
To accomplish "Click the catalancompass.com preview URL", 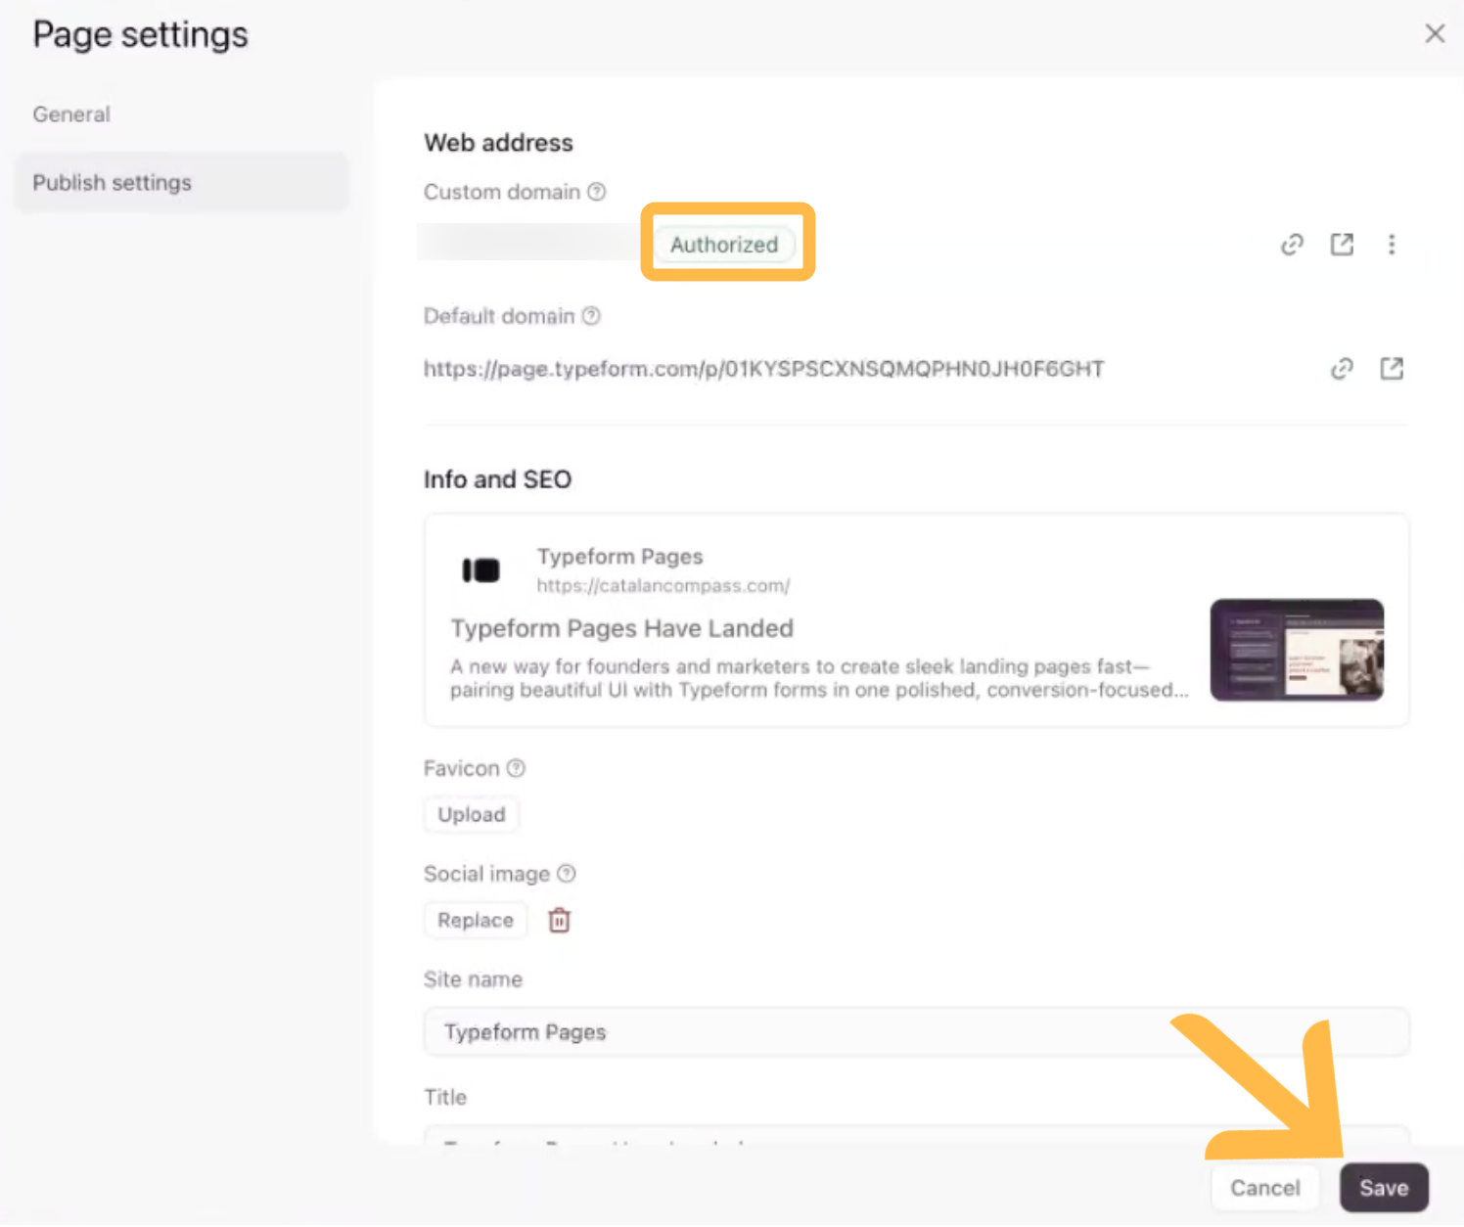I will pyautogui.click(x=663, y=586).
